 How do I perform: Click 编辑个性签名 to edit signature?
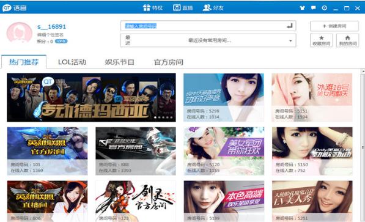(x=50, y=35)
